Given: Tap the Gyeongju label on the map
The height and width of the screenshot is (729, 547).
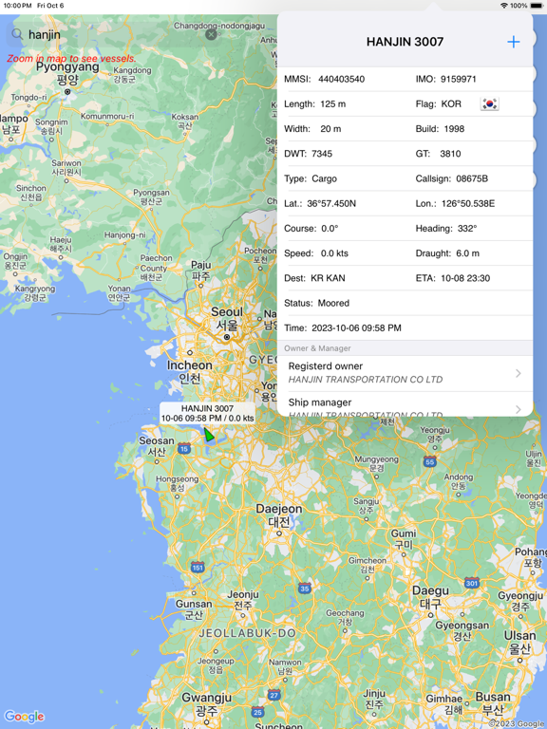Looking at the screenshot, I should click(520, 601).
